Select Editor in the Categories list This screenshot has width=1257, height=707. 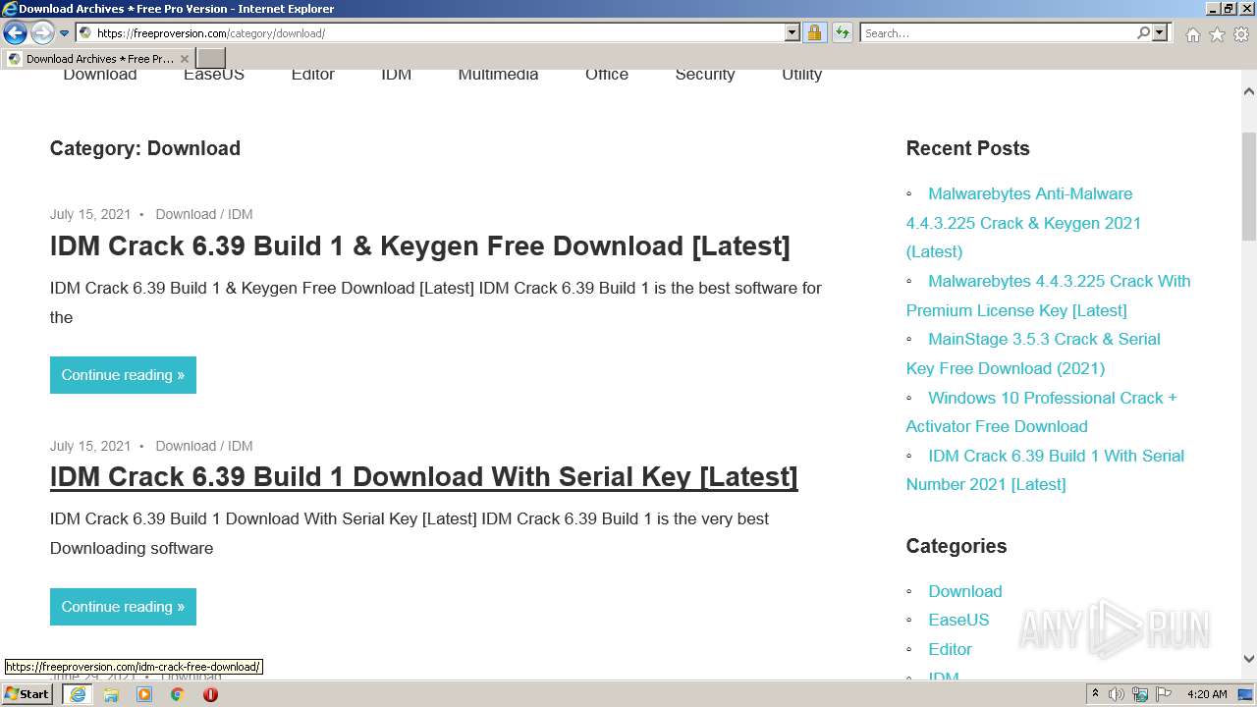pyautogui.click(x=950, y=649)
